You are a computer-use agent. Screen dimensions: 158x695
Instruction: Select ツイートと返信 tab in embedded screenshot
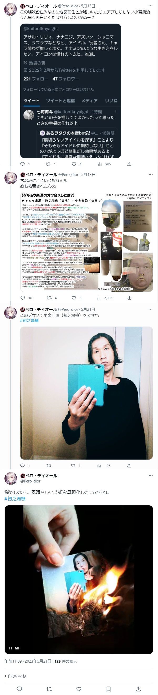pyautogui.click(x=60, y=101)
